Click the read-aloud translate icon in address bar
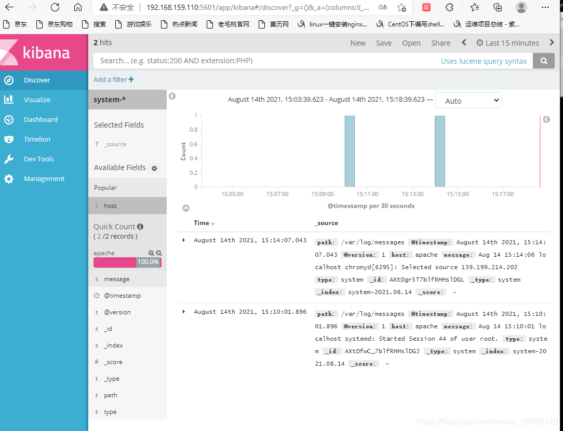Screen dimensions: 563x431 point(383,7)
